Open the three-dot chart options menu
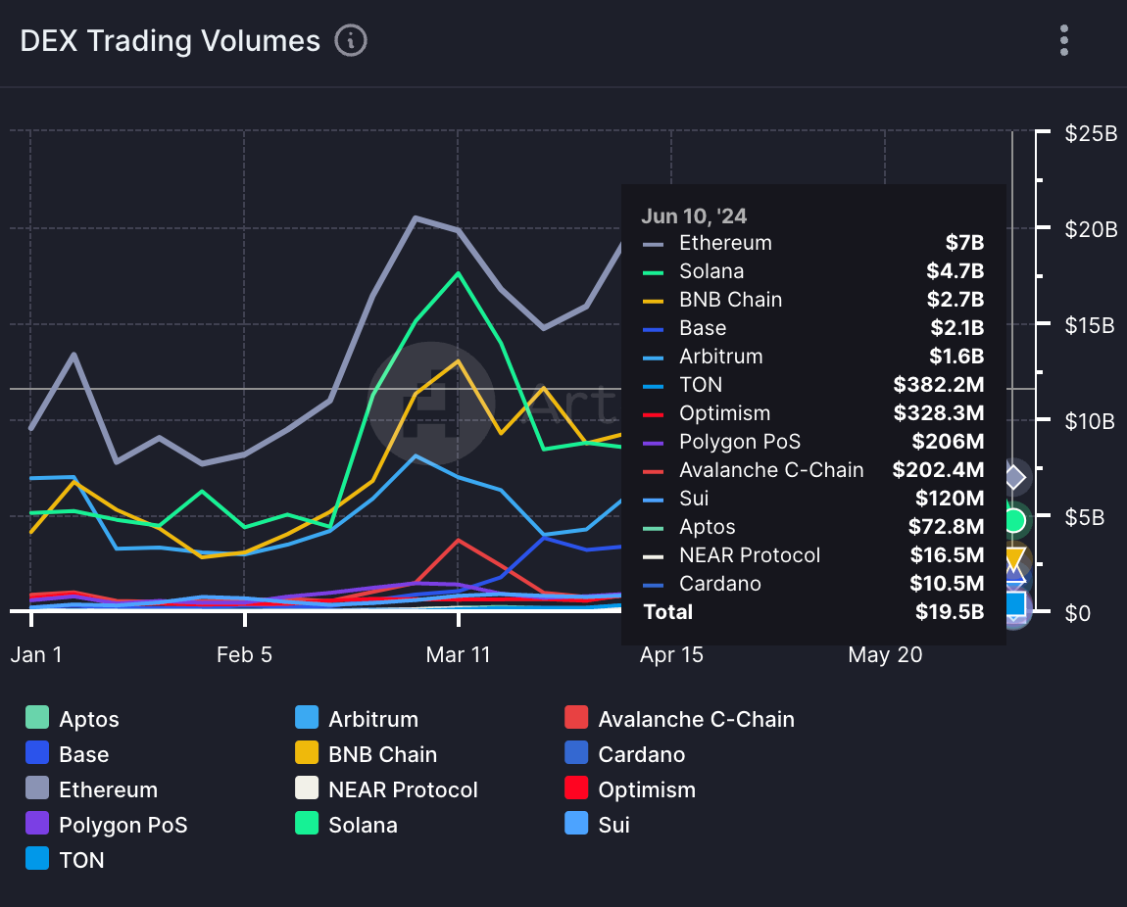1127x907 pixels. pos(1063,40)
